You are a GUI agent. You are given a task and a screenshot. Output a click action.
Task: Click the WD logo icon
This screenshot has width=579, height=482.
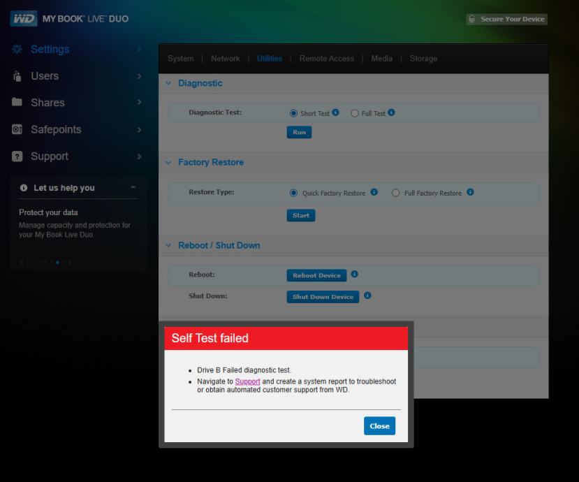[x=24, y=18]
